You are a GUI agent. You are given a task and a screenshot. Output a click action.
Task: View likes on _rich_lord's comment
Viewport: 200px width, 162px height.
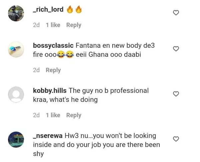53,25
